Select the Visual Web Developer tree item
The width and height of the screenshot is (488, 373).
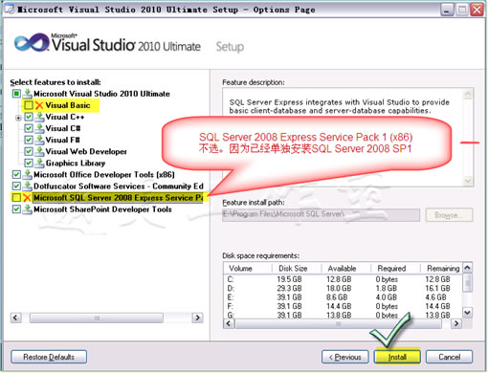point(86,151)
